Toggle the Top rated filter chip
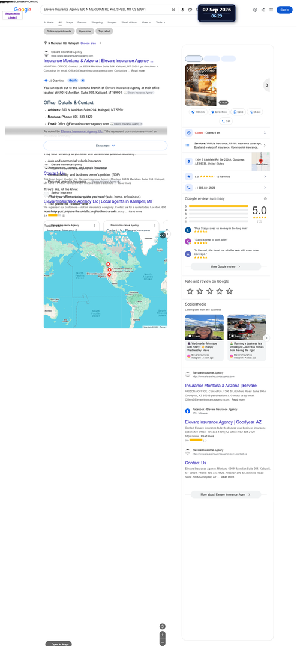 104,31
